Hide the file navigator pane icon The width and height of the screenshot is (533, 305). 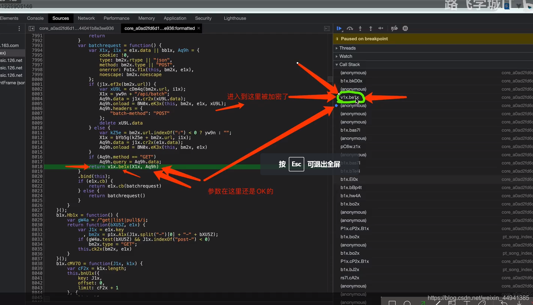coord(32,28)
